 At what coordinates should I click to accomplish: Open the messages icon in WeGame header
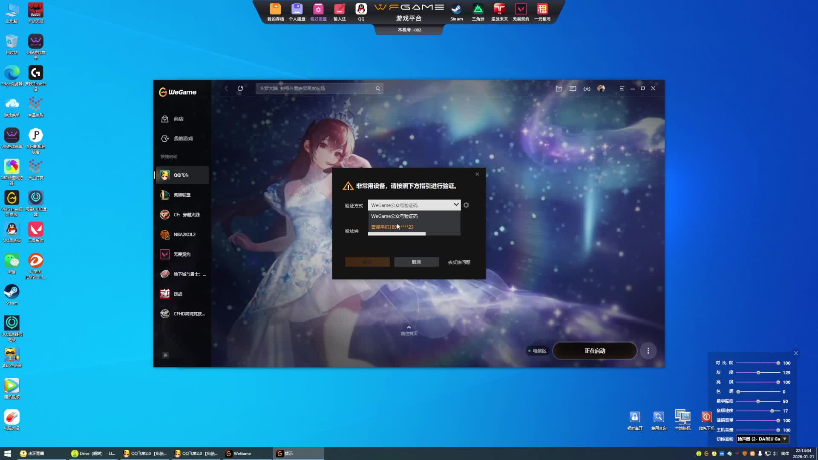click(x=573, y=89)
